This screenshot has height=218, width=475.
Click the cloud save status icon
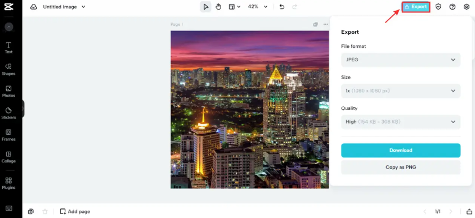34,7
